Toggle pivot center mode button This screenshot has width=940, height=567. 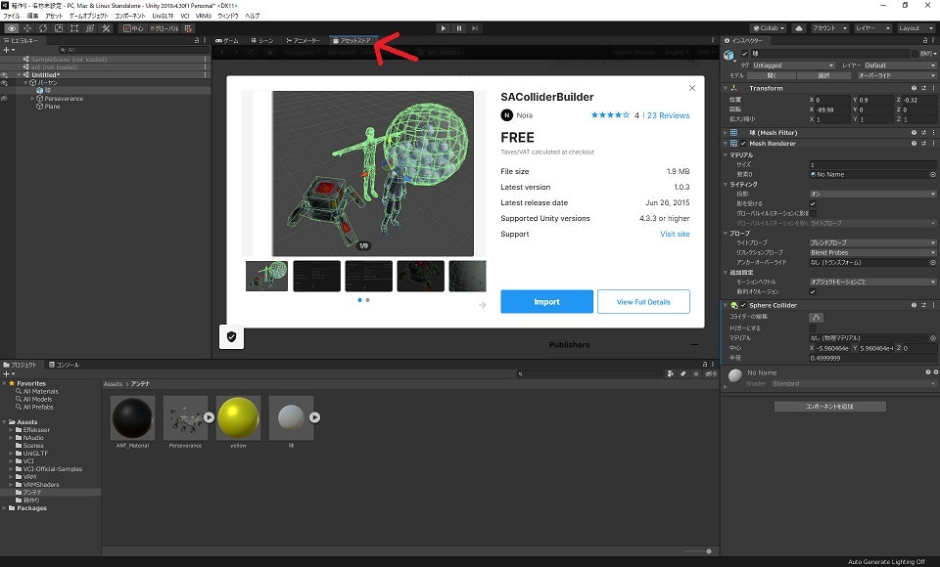coord(133,28)
